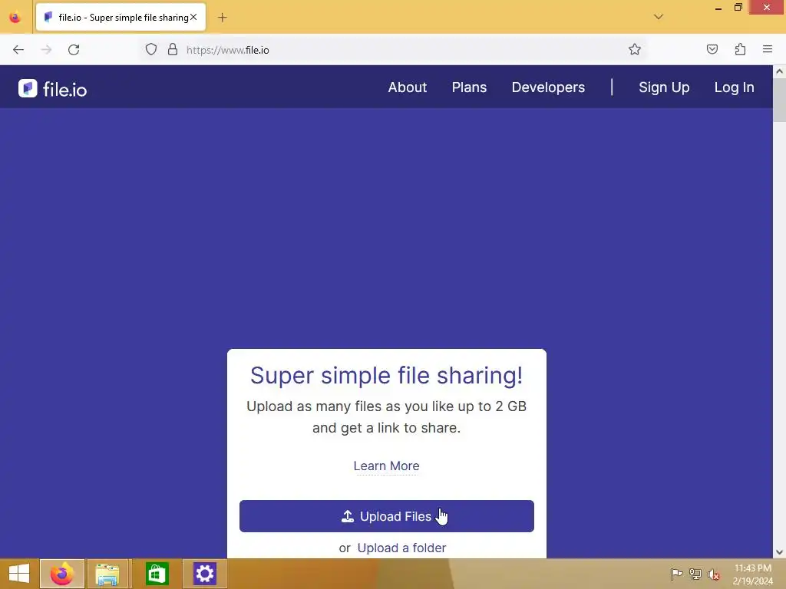Click the page scrollbar down arrow
Viewport: 786px width, 589px height.
779,552
